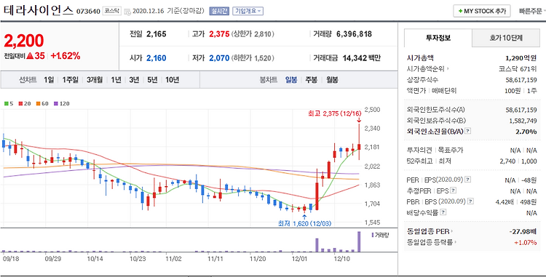The height and width of the screenshot is (277, 546).
Task: Click the 외국인보유주식수(B) value 1,582,749
Action: [x=522, y=121]
